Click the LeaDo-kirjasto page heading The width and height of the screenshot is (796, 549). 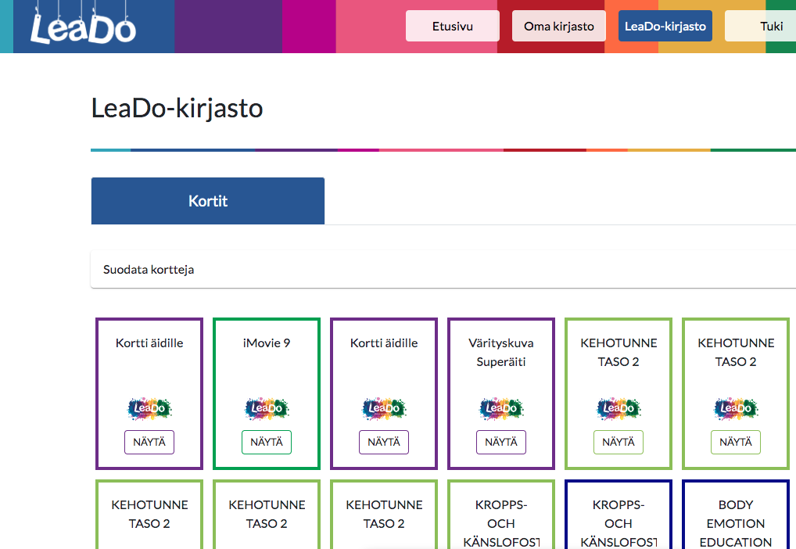[177, 108]
